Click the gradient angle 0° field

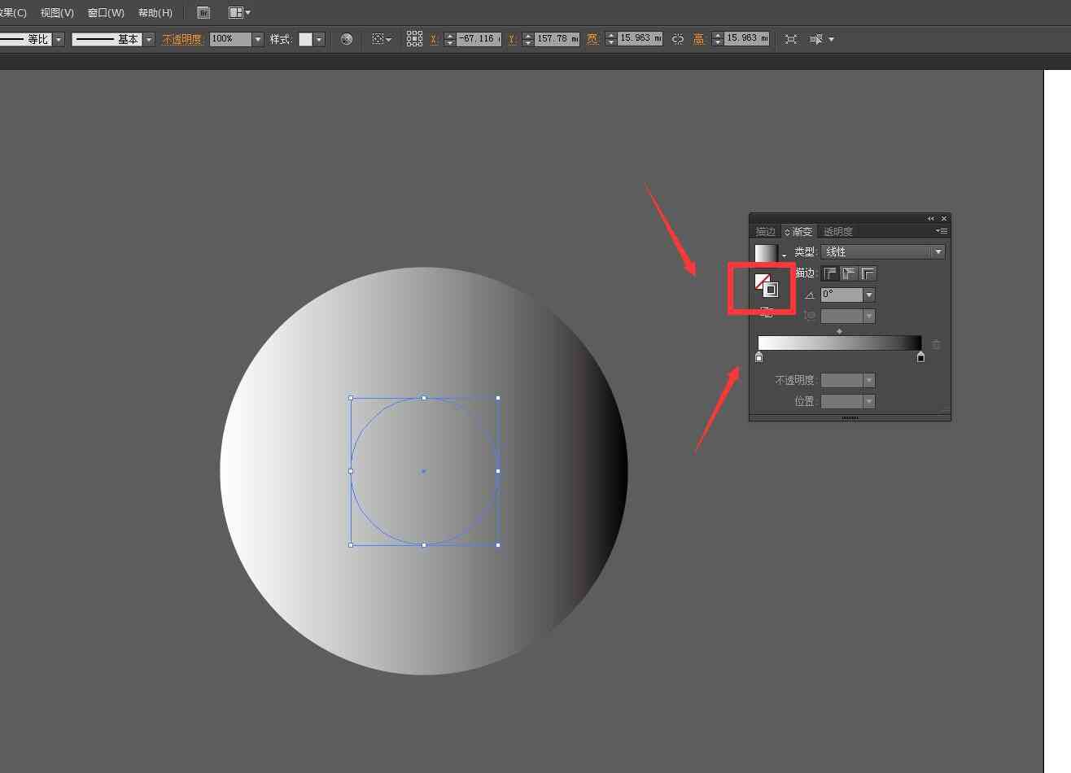pyautogui.click(x=841, y=295)
